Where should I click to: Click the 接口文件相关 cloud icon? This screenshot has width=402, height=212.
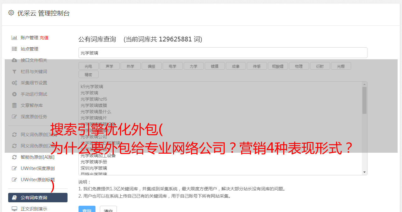pyautogui.click(x=14, y=60)
